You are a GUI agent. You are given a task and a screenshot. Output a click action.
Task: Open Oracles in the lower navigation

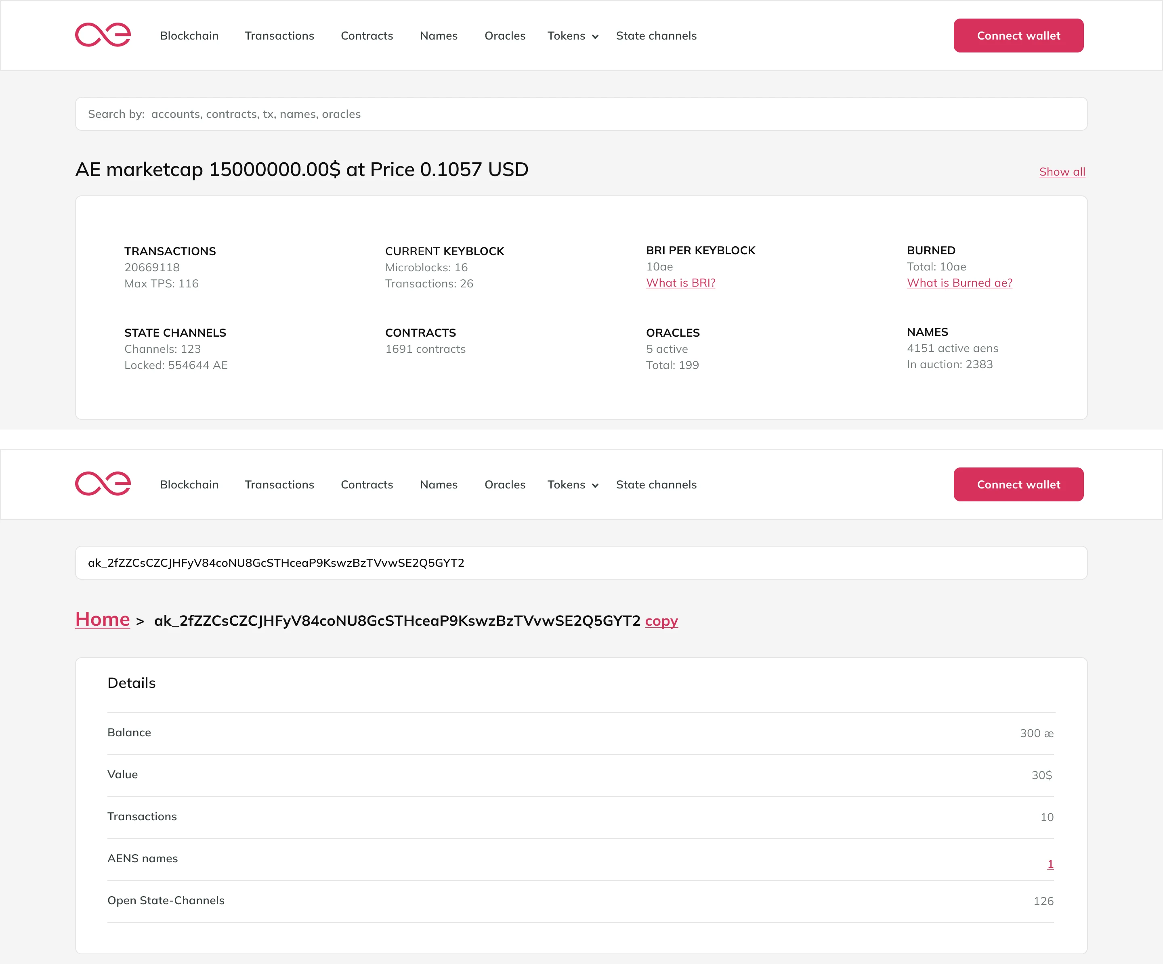pyautogui.click(x=504, y=484)
